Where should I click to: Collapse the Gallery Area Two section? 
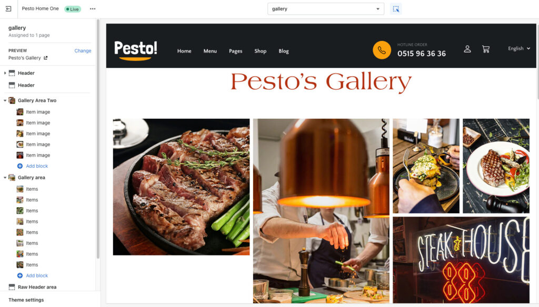point(5,100)
